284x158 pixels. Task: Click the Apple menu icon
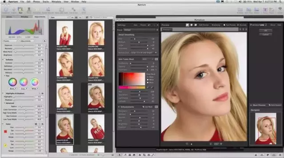[x=4, y=1]
